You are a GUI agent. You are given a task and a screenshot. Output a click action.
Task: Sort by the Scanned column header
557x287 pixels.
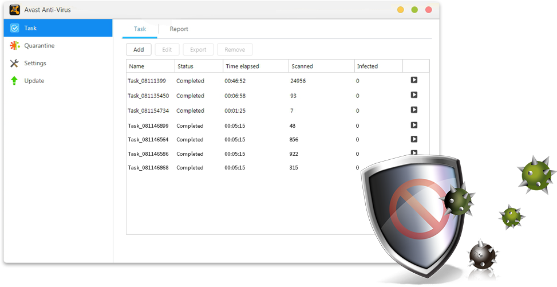(x=322, y=66)
